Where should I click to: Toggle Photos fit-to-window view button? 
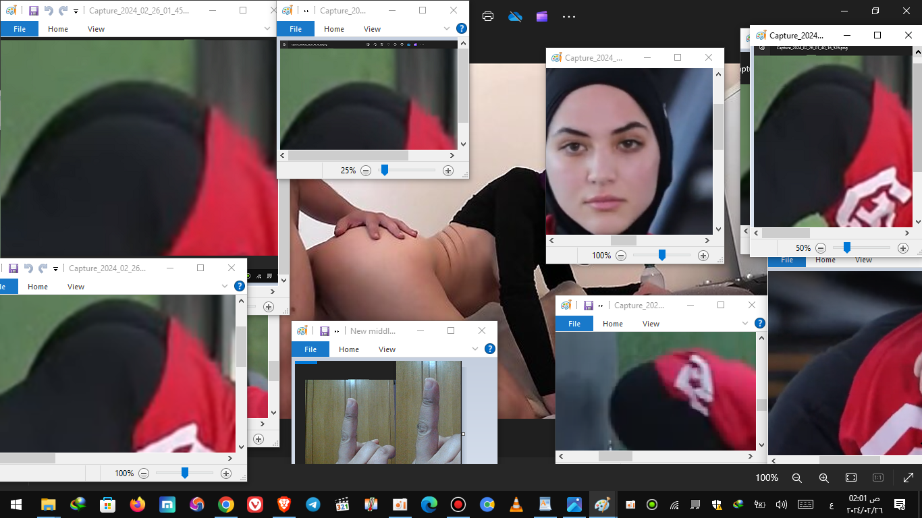851,478
